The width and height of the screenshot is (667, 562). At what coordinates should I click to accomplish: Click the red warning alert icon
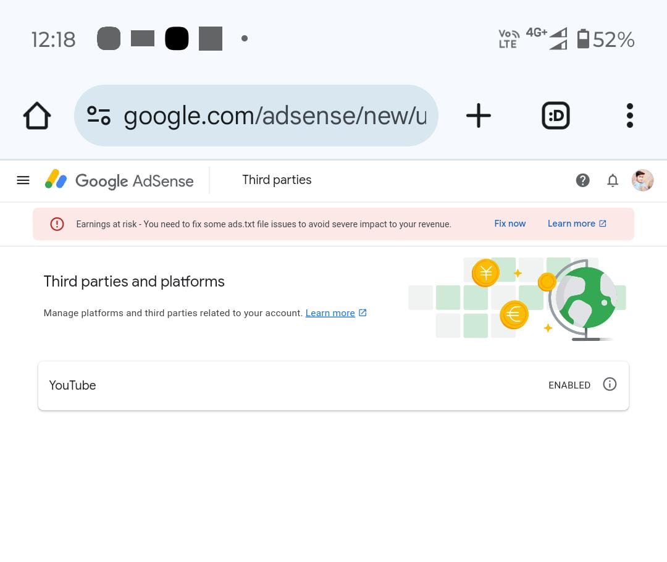(57, 224)
